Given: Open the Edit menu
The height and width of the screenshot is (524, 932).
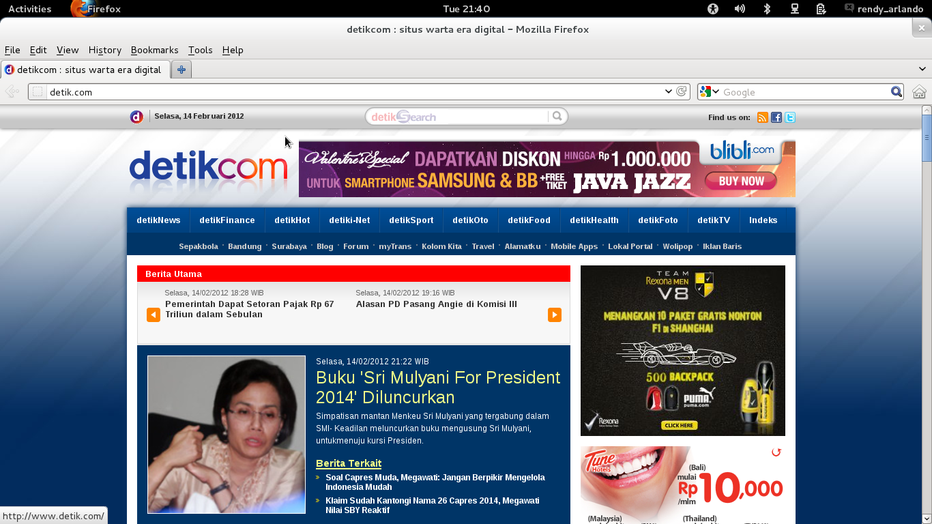Looking at the screenshot, I should pyautogui.click(x=38, y=50).
